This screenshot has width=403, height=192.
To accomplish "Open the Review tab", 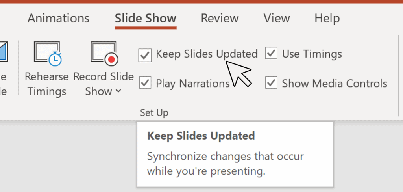I will [x=220, y=18].
